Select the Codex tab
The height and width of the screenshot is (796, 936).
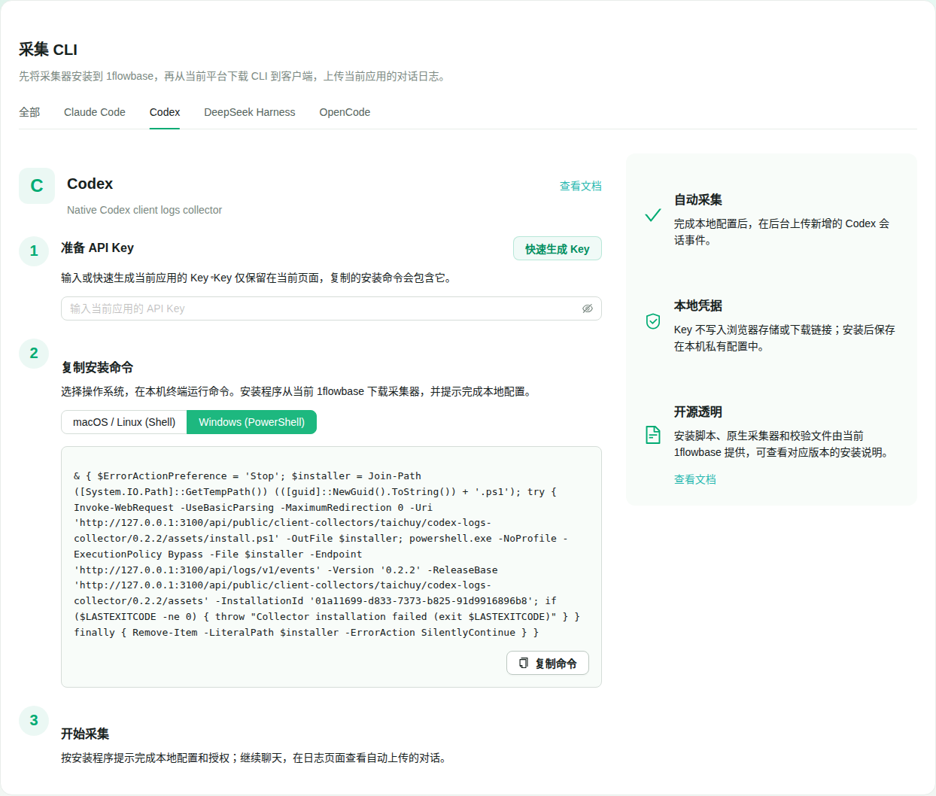[x=165, y=112]
